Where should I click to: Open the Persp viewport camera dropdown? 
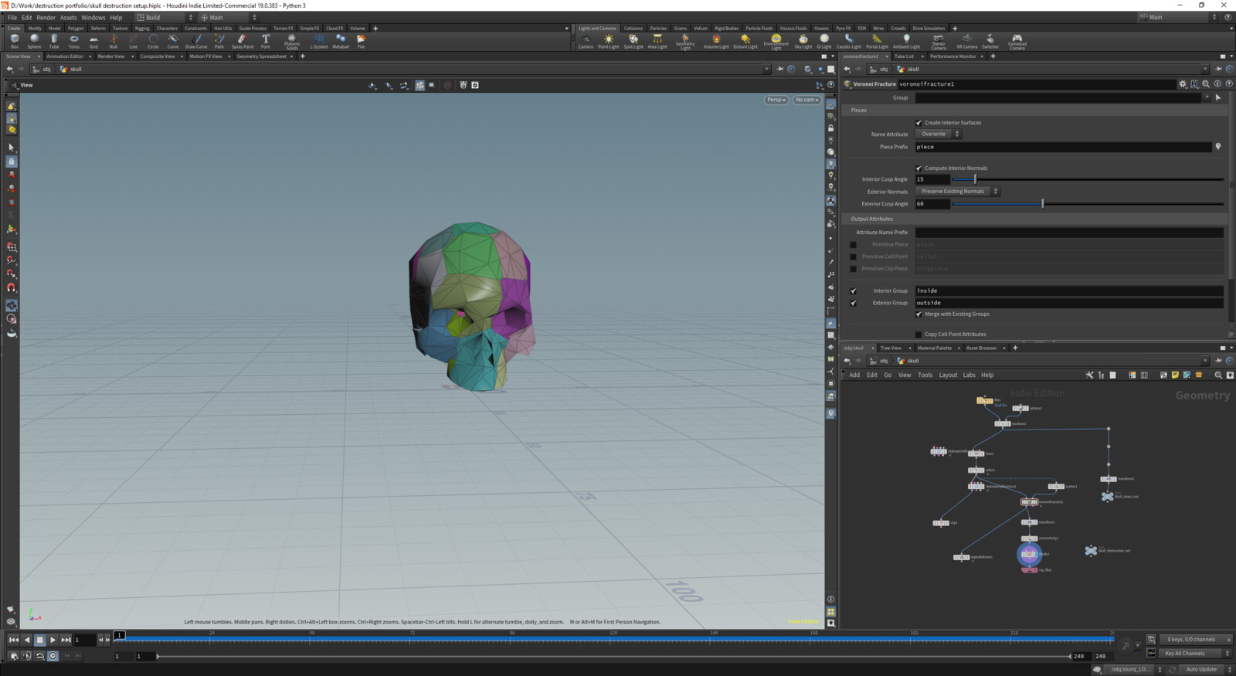(x=776, y=100)
